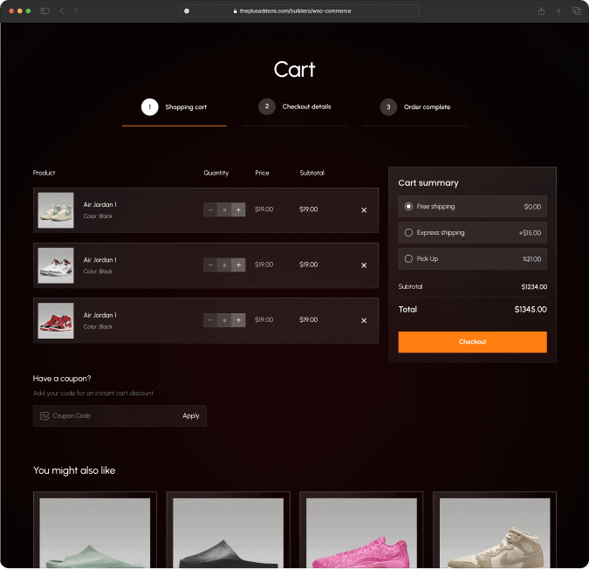589x569 pixels.
Task: Open the Safari share icon
Action: 542,10
